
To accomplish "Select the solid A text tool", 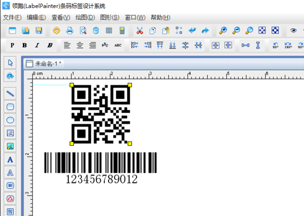I will click(x=10, y=160).
